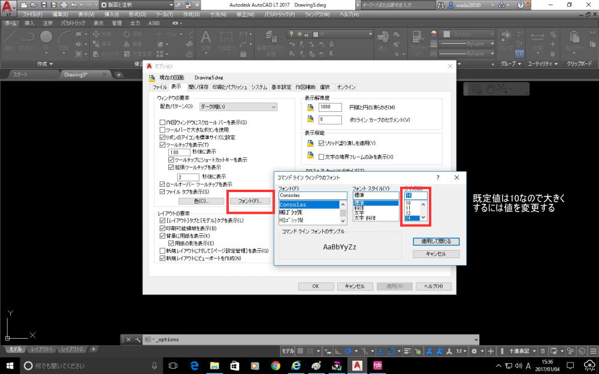This screenshot has height=374, width=599.
Task: Open Microsoft Edge from the taskbar
Action: [x=194, y=366]
